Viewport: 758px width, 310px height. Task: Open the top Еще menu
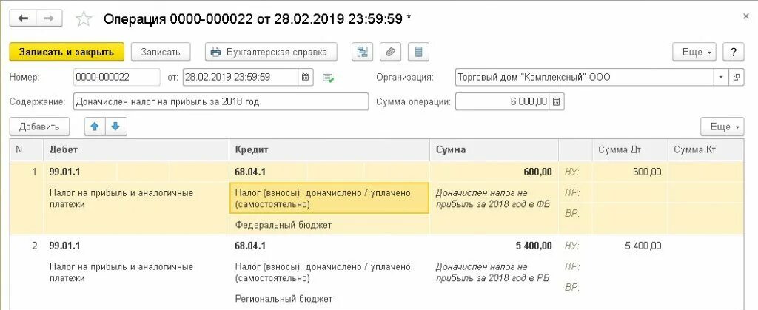(695, 52)
